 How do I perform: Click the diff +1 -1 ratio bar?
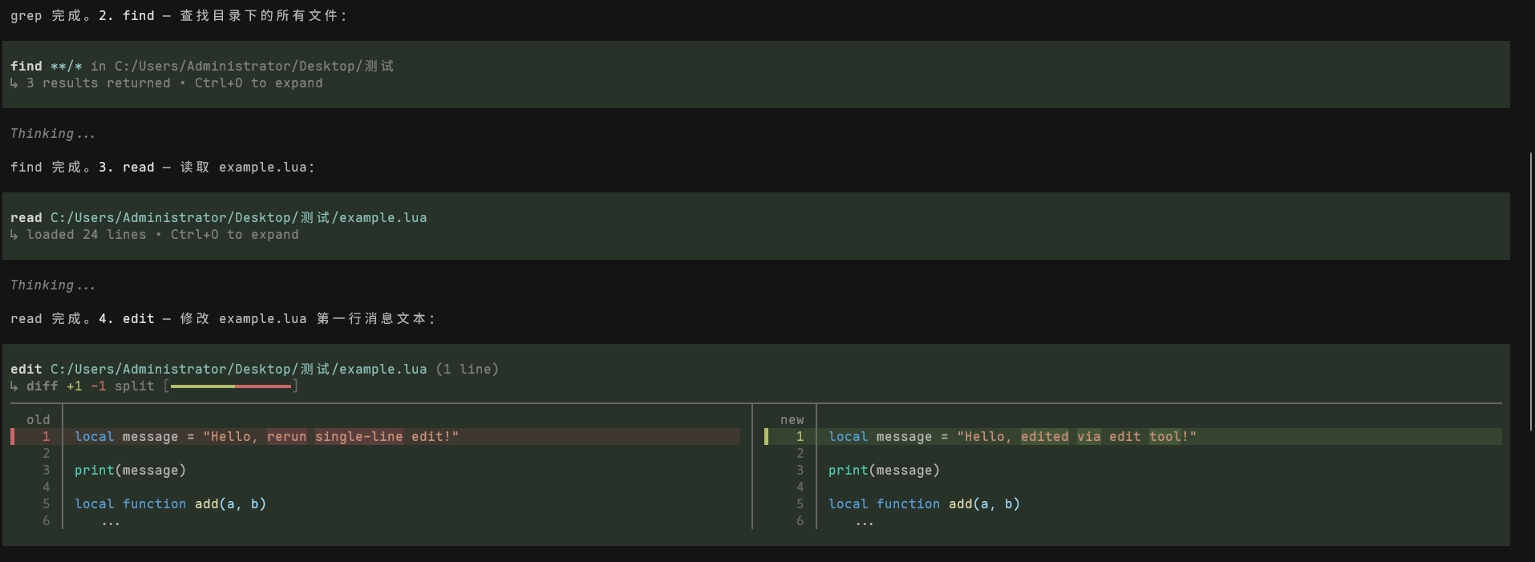pyautogui.click(x=231, y=386)
